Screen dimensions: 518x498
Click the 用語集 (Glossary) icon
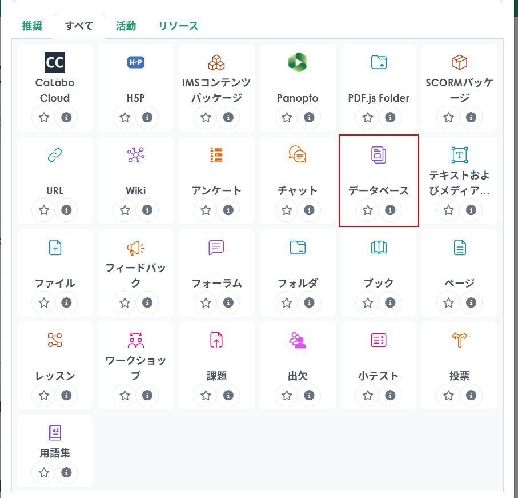(55, 433)
